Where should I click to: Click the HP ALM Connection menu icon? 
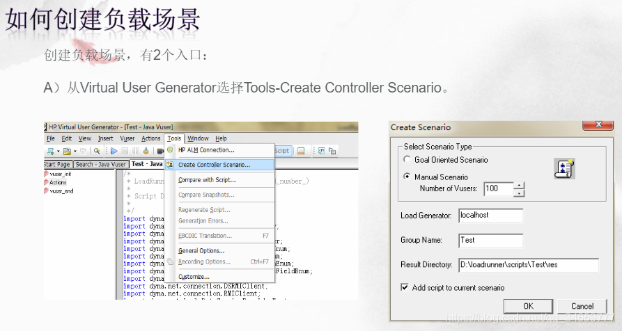click(170, 150)
